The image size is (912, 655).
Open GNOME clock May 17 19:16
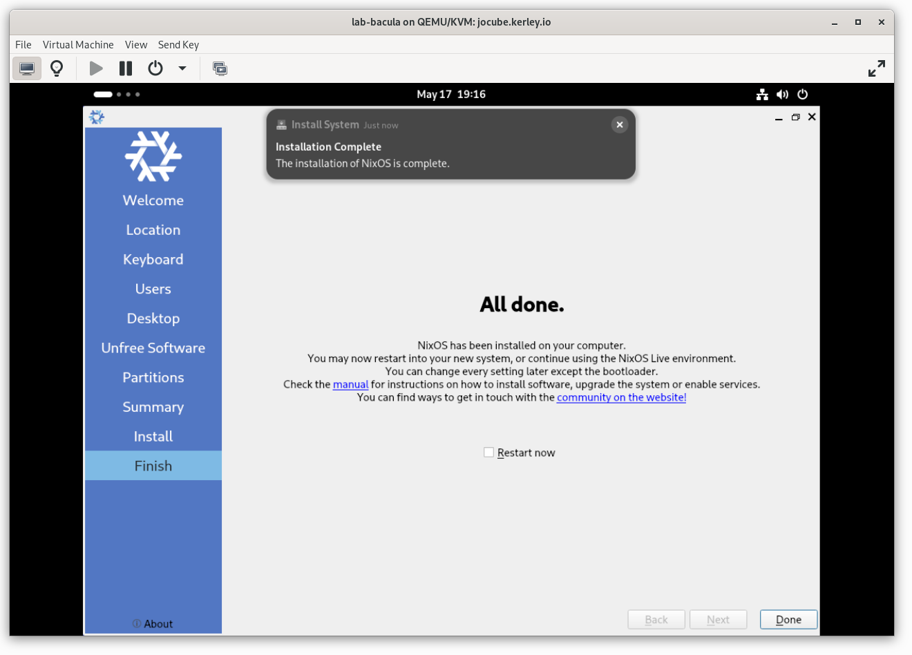[451, 94]
